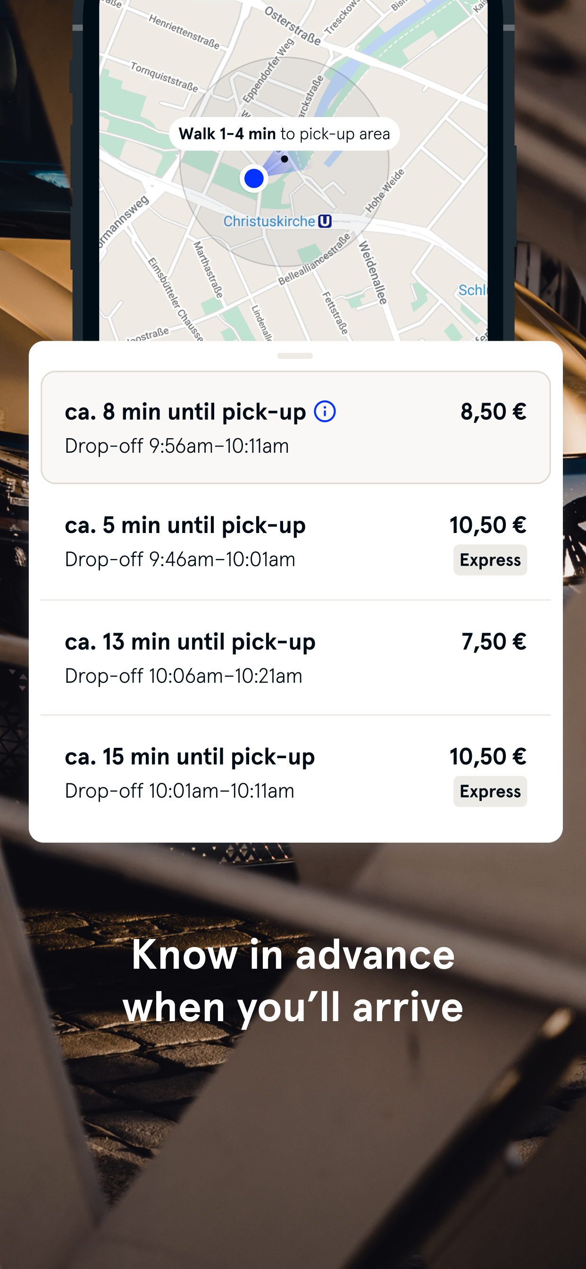This screenshot has width=586, height=1269.
Task: Tap the blue current location dot on map
Action: click(254, 178)
